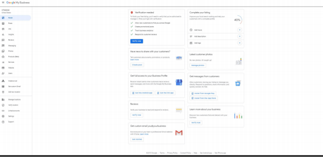
Task: Click plus button next to Add logo
Action: (239, 43)
